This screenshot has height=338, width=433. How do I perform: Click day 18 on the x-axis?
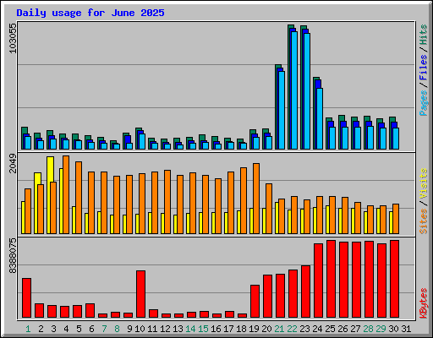[241, 329]
